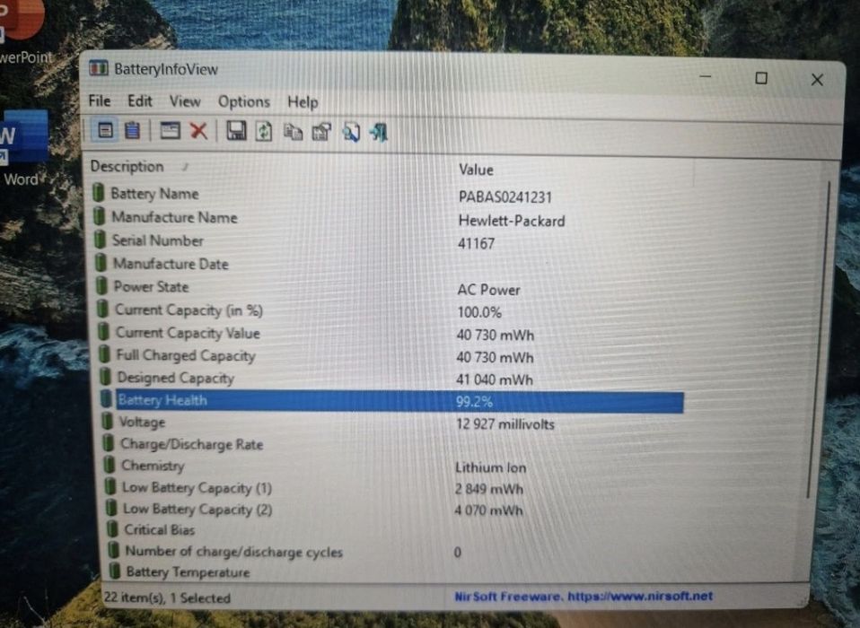This screenshot has width=860, height=628.
Task: Click the '99.2%' battery health value
Action: pos(474,402)
